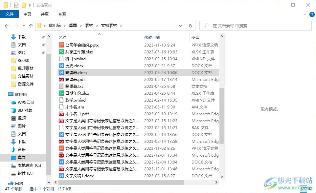Image resolution: width=316 pixels, height=193 pixels.
Task: Select 日期年份.xlsx file
Action: point(77,93)
